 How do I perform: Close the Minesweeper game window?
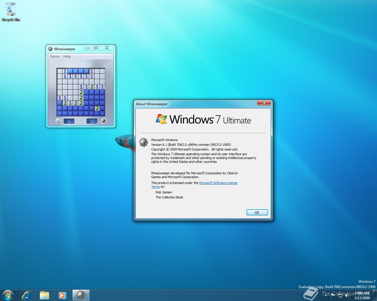click(107, 48)
